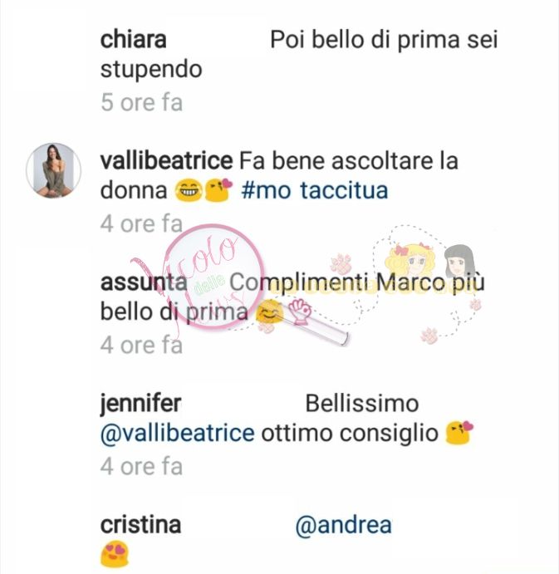This screenshot has height=574, width=559.
Task: Tap the @andrea mention
Action: 343,525
